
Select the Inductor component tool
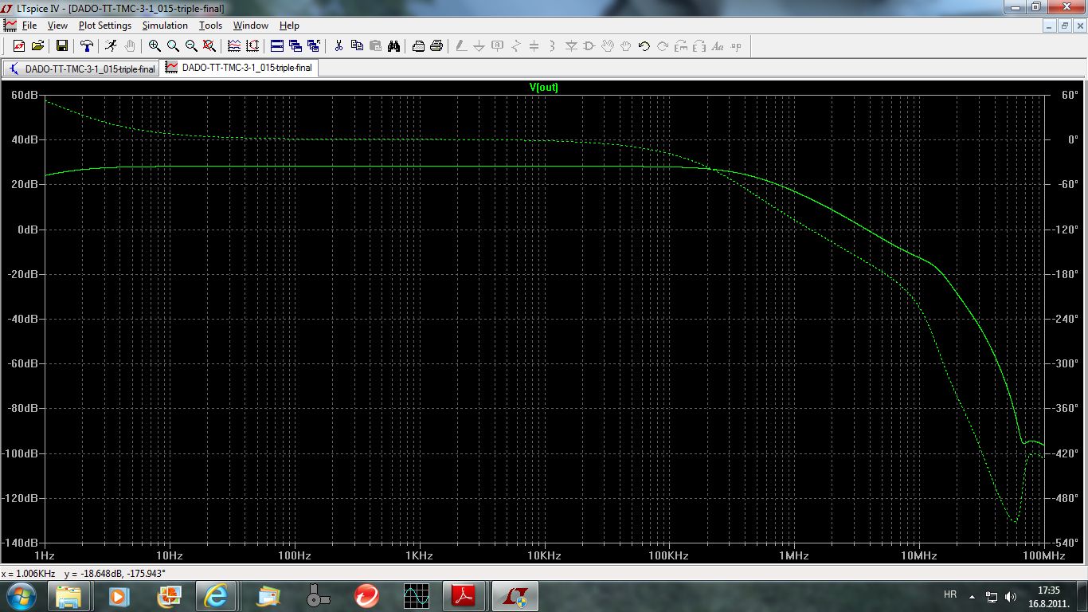pyautogui.click(x=552, y=46)
